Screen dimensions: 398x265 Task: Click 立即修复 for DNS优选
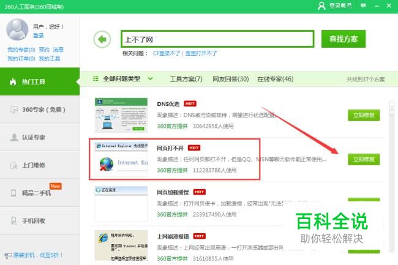[364, 115]
